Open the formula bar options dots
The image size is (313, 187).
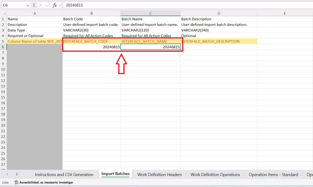34,5
